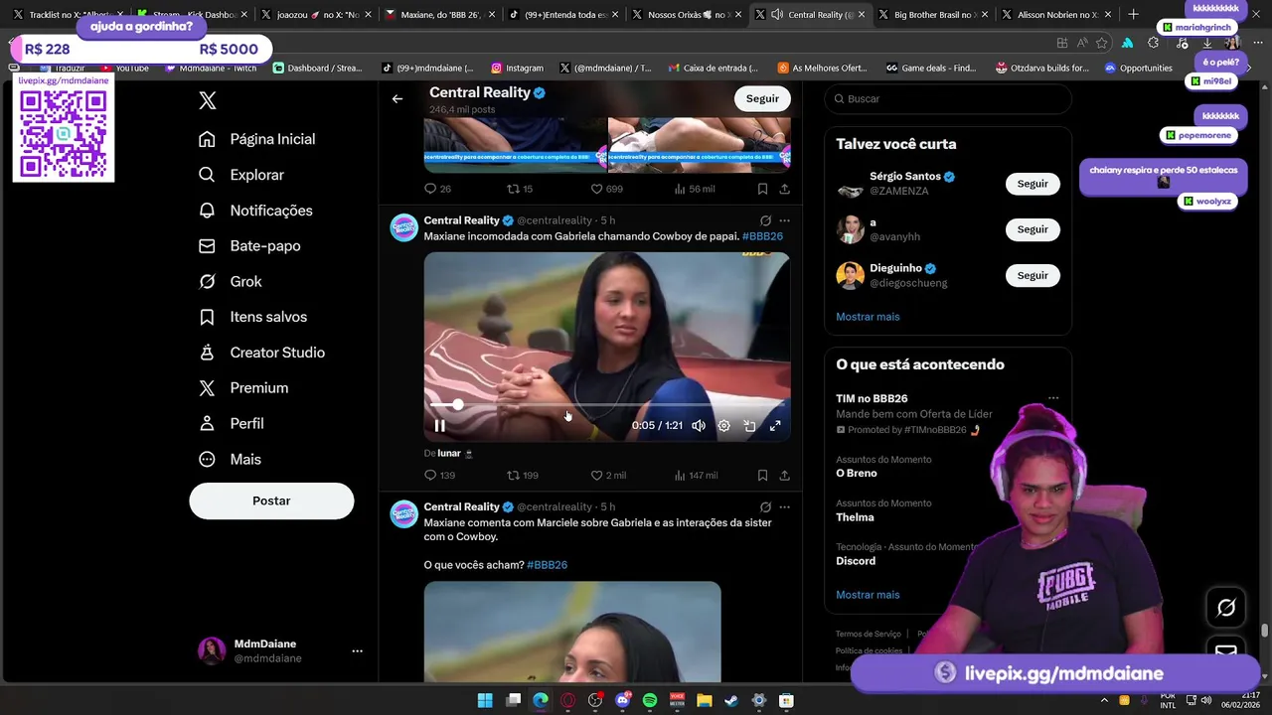Image resolution: width=1272 pixels, height=715 pixels.
Task: Open Steam from the taskbar
Action: [731, 700]
